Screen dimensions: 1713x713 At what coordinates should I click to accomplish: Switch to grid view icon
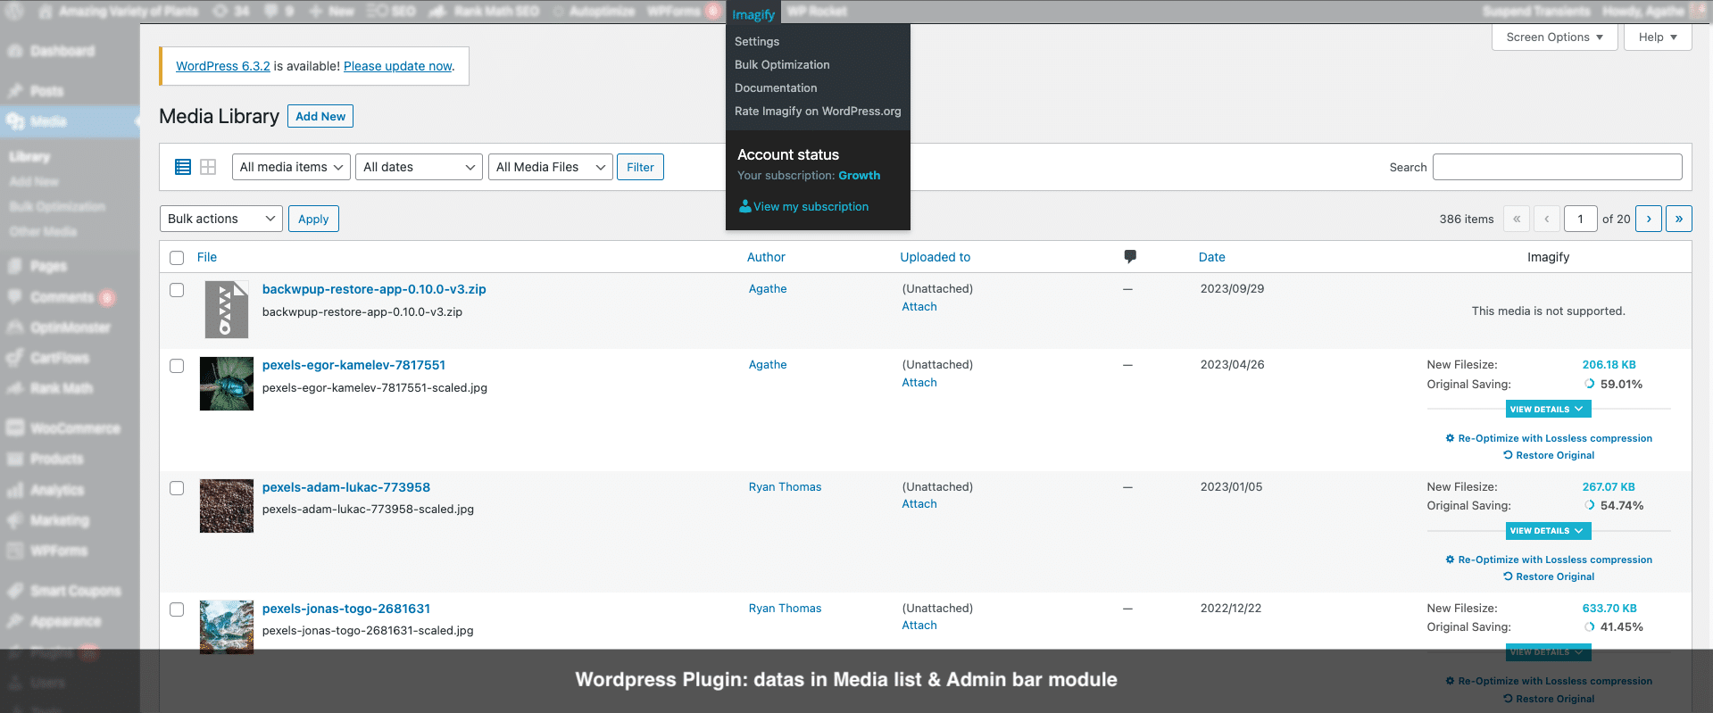(208, 167)
